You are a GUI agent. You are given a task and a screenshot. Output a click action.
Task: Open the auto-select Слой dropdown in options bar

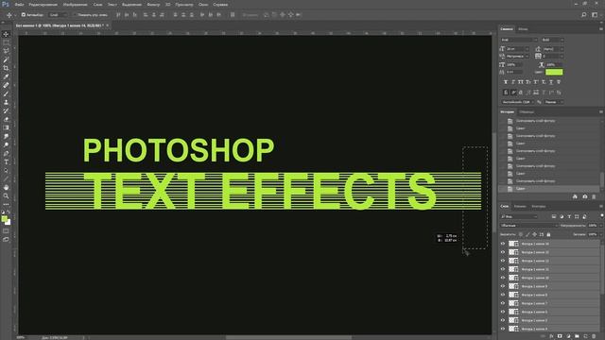58,15
